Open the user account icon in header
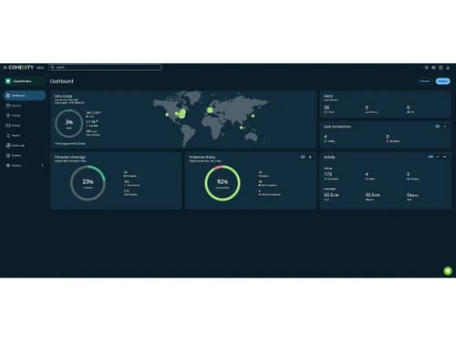 (x=448, y=67)
